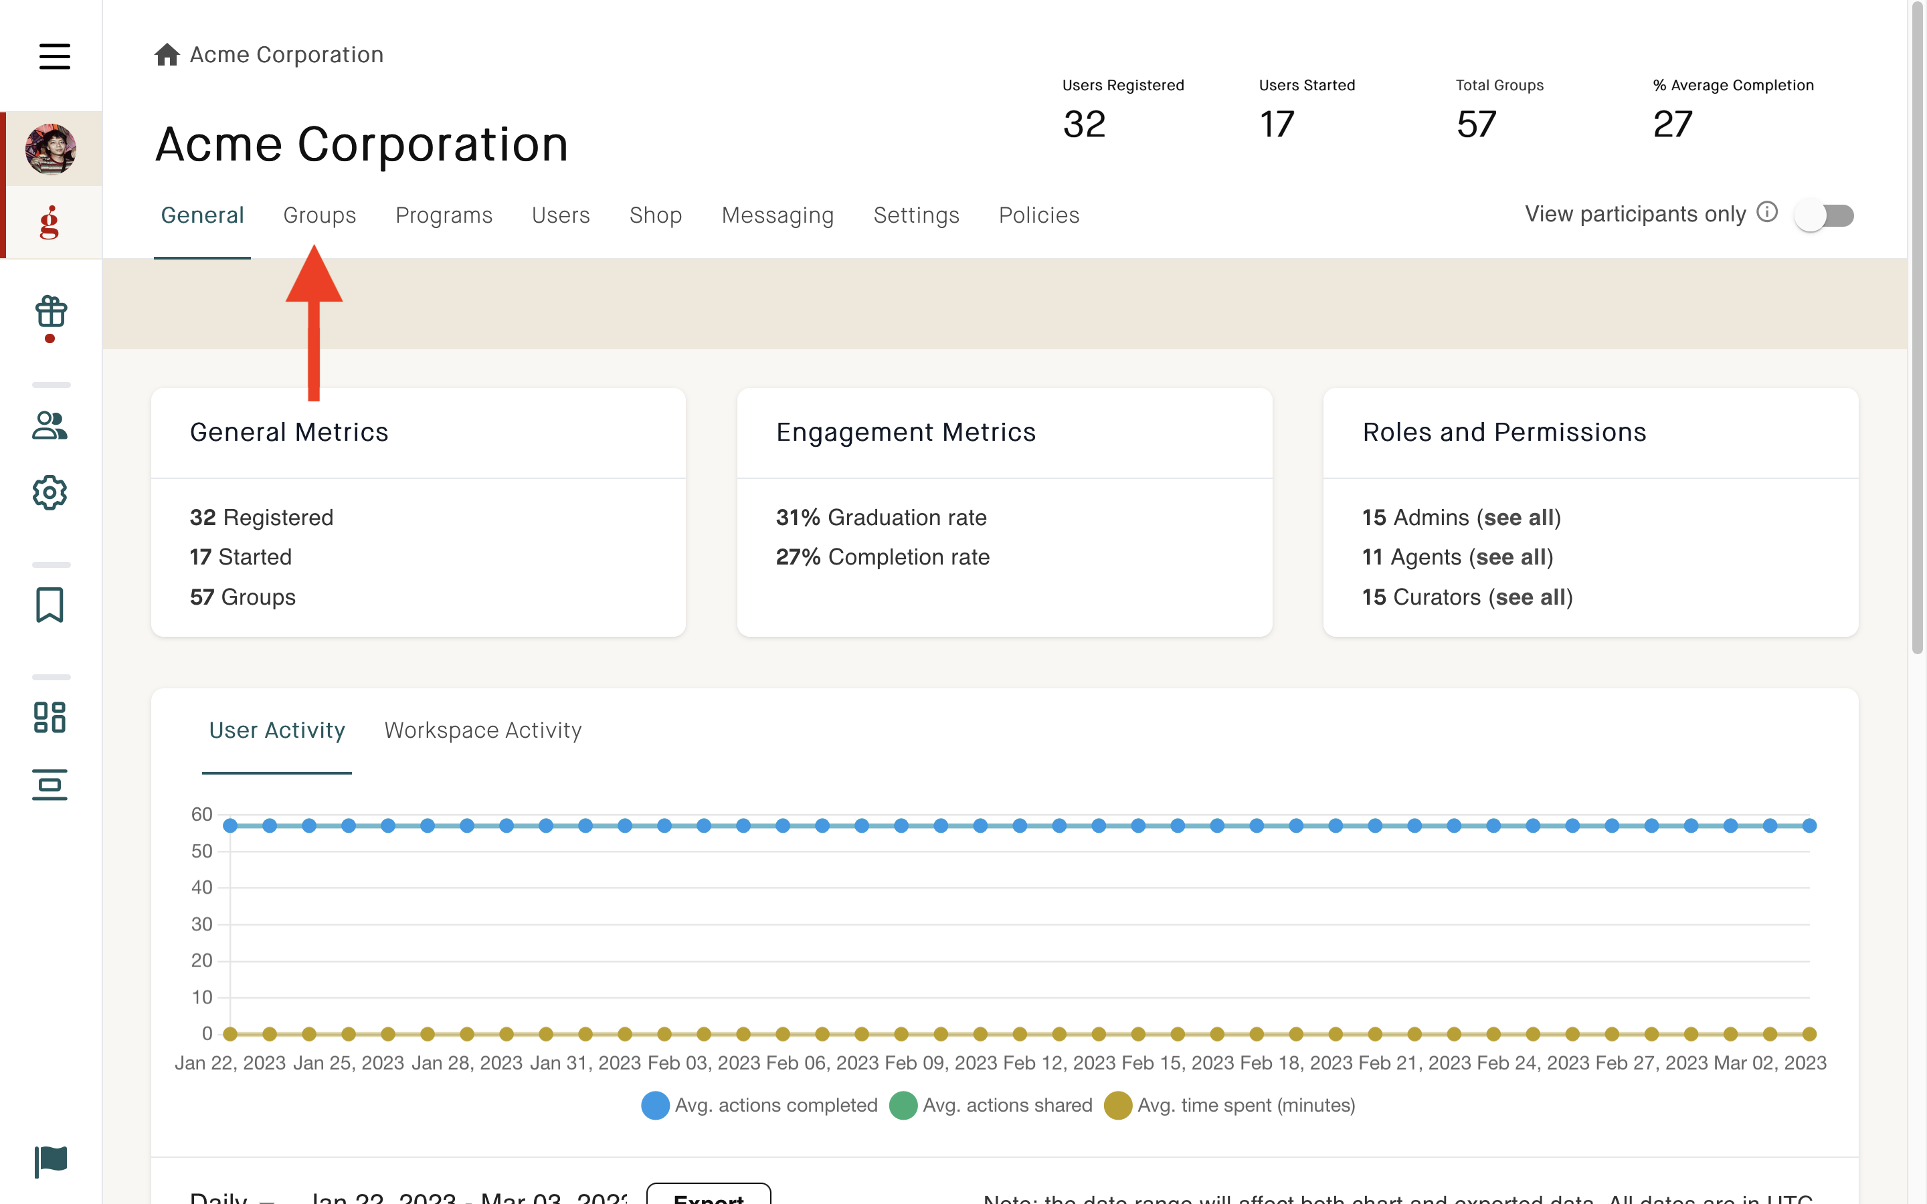1927x1204 pixels.
Task: Click the "Mar 02, 2023" chart axis label
Action: pos(1770,1063)
